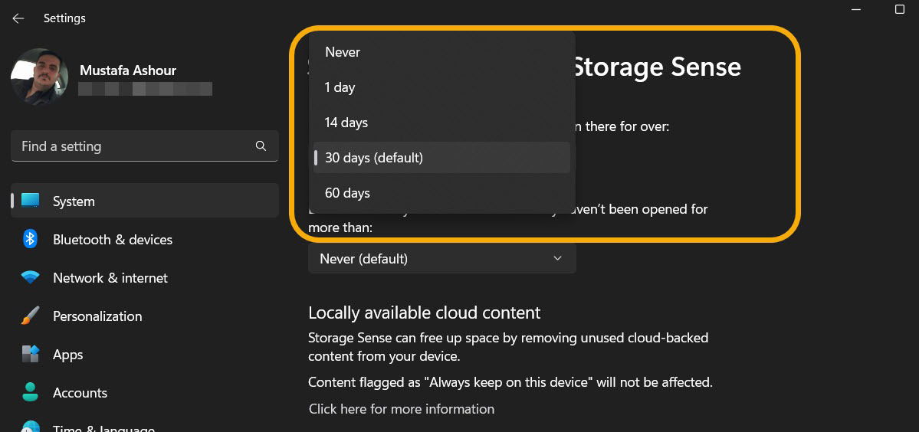Viewport: 919px width, 432px height.
Task: Choose the 60 days option
Action: pos(442,192)
